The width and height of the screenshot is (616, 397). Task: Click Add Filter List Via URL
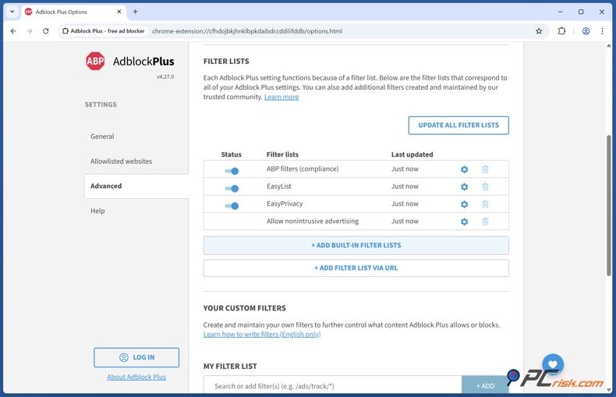(x=356, y=268)
